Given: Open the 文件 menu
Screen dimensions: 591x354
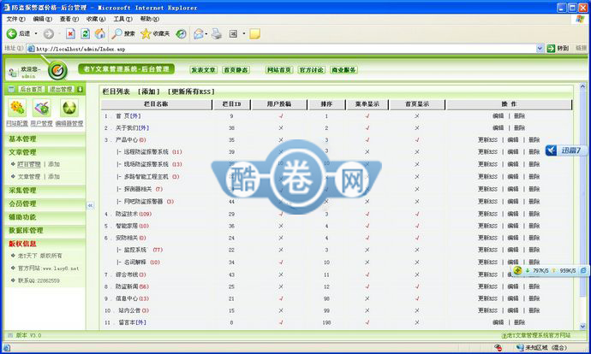Looking at the screenshot, I should click(15, 19).
